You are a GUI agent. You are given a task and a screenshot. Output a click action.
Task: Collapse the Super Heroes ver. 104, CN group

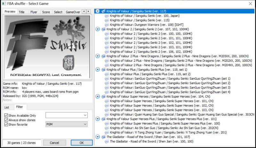(98, 97)
